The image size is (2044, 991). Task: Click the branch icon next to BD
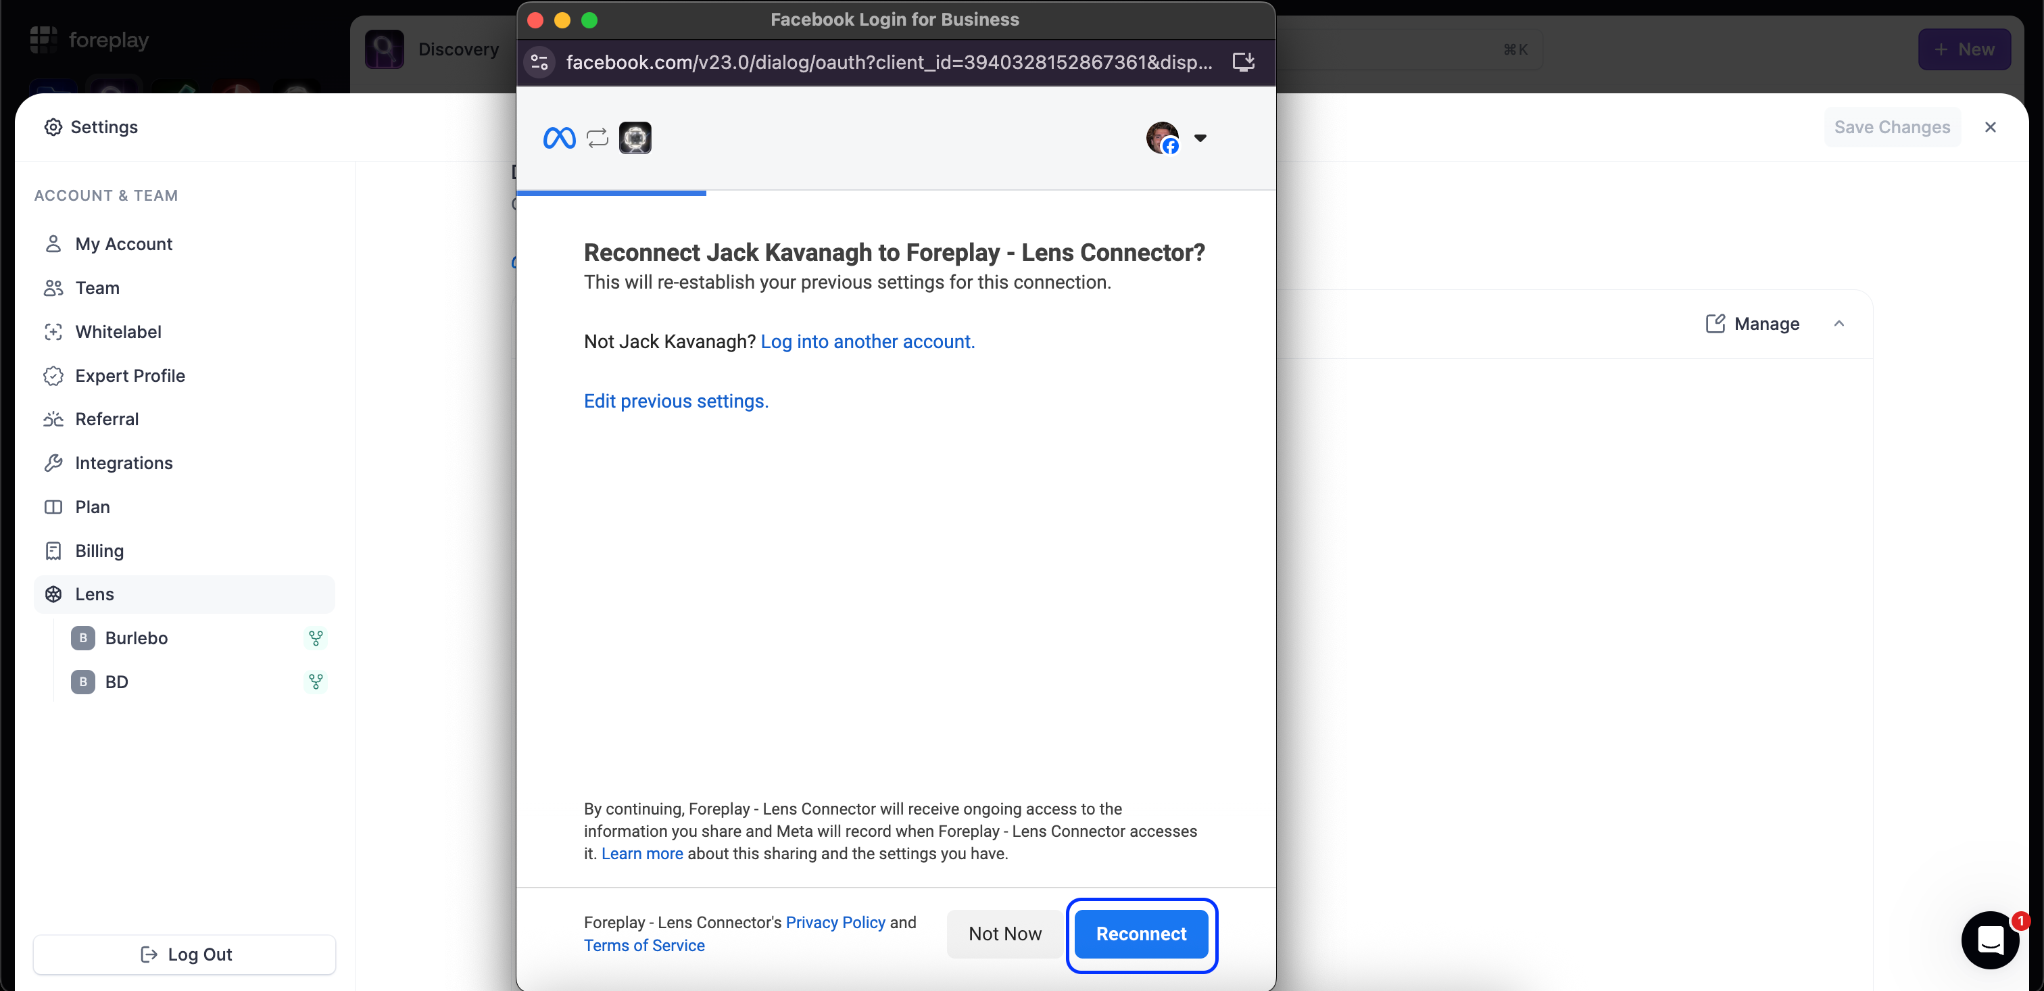pos(316,682)
